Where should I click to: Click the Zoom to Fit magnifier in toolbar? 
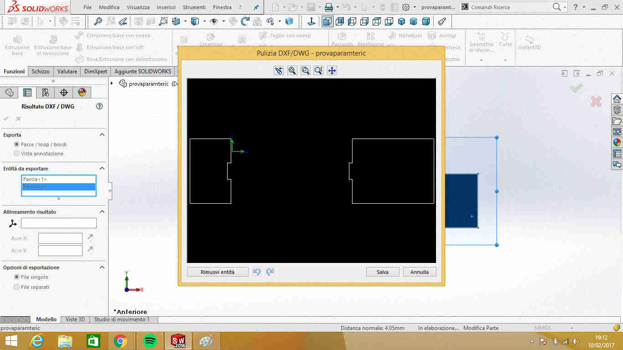coord(98,21)
